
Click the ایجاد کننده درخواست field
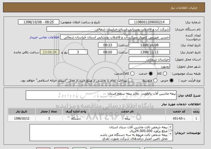[115, 37]
